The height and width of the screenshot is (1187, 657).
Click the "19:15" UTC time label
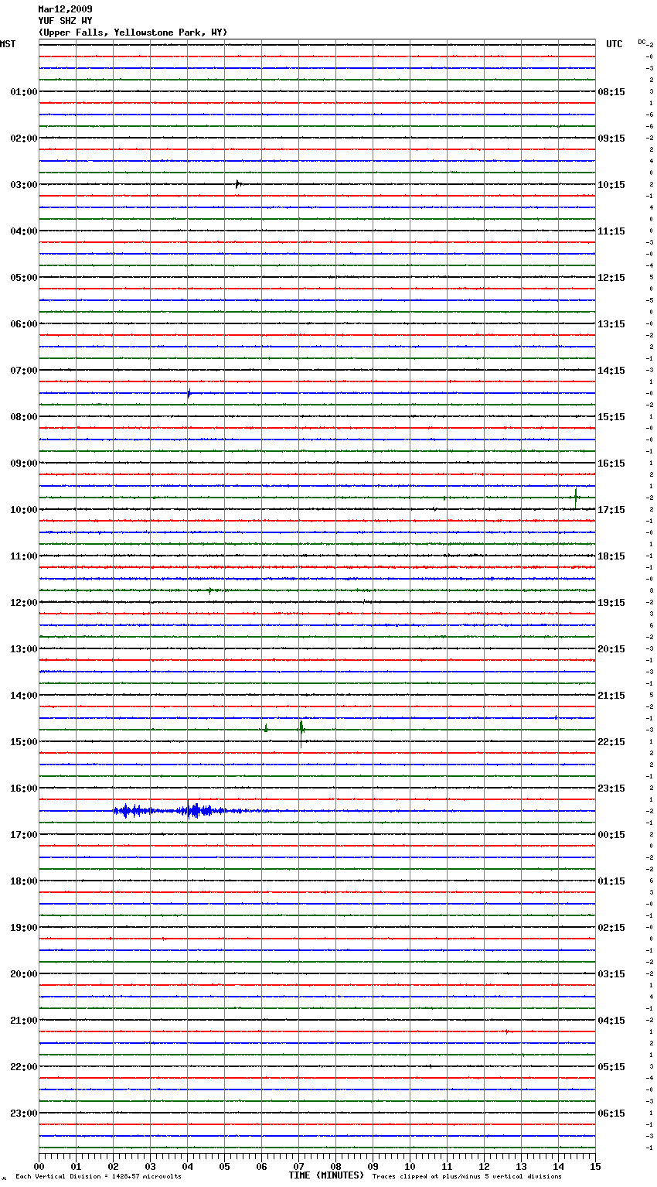click(611, 603)
